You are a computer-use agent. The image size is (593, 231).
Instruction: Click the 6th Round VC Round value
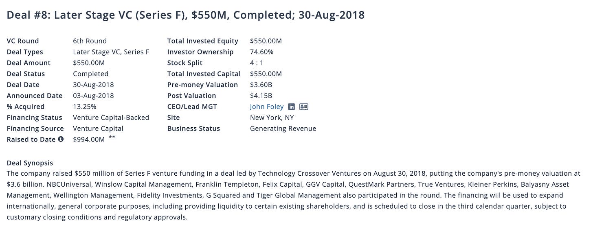tap(90, 41)
